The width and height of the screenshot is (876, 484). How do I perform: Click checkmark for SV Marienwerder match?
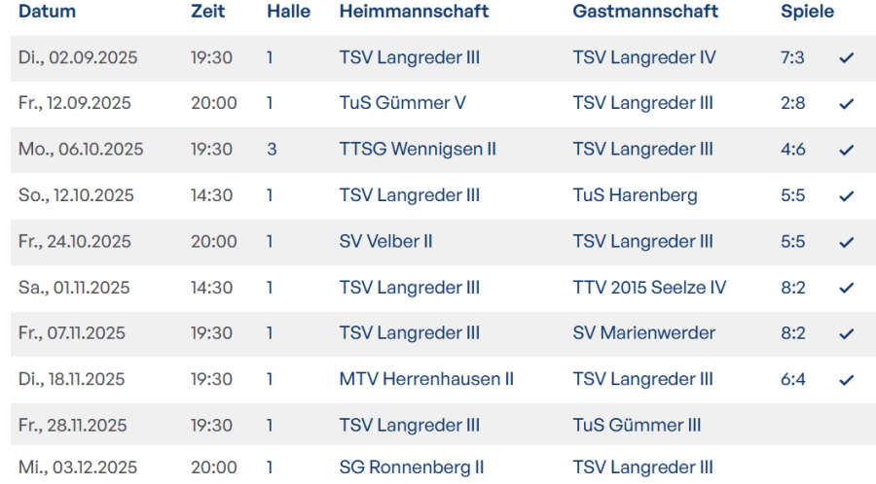tap(846, 333)
